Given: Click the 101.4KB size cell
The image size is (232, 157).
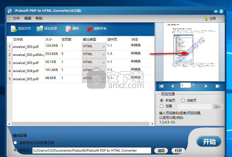Looking at the screenshot, I should tap(51, 70).
